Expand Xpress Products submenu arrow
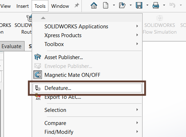This screenshot has height=137, width=186. coord(137,35)
